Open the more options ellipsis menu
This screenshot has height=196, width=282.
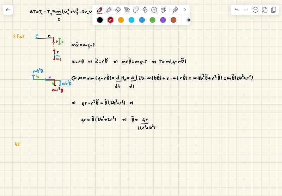click(x=256, y=10)
